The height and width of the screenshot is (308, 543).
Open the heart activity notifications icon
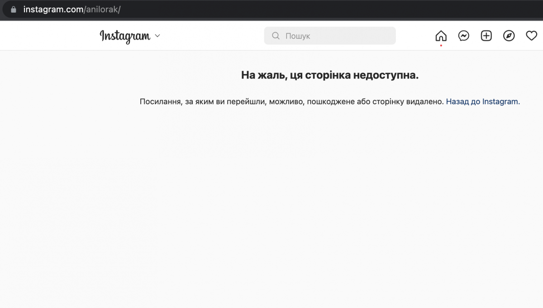(532, 36)
